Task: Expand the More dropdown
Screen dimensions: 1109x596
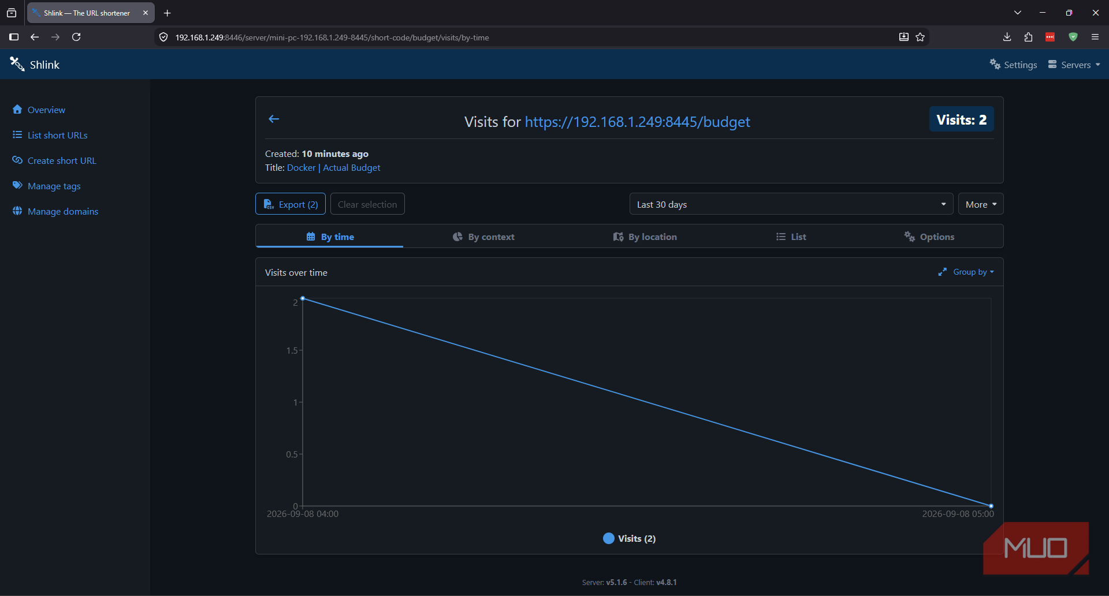Action: pos(981,204)
